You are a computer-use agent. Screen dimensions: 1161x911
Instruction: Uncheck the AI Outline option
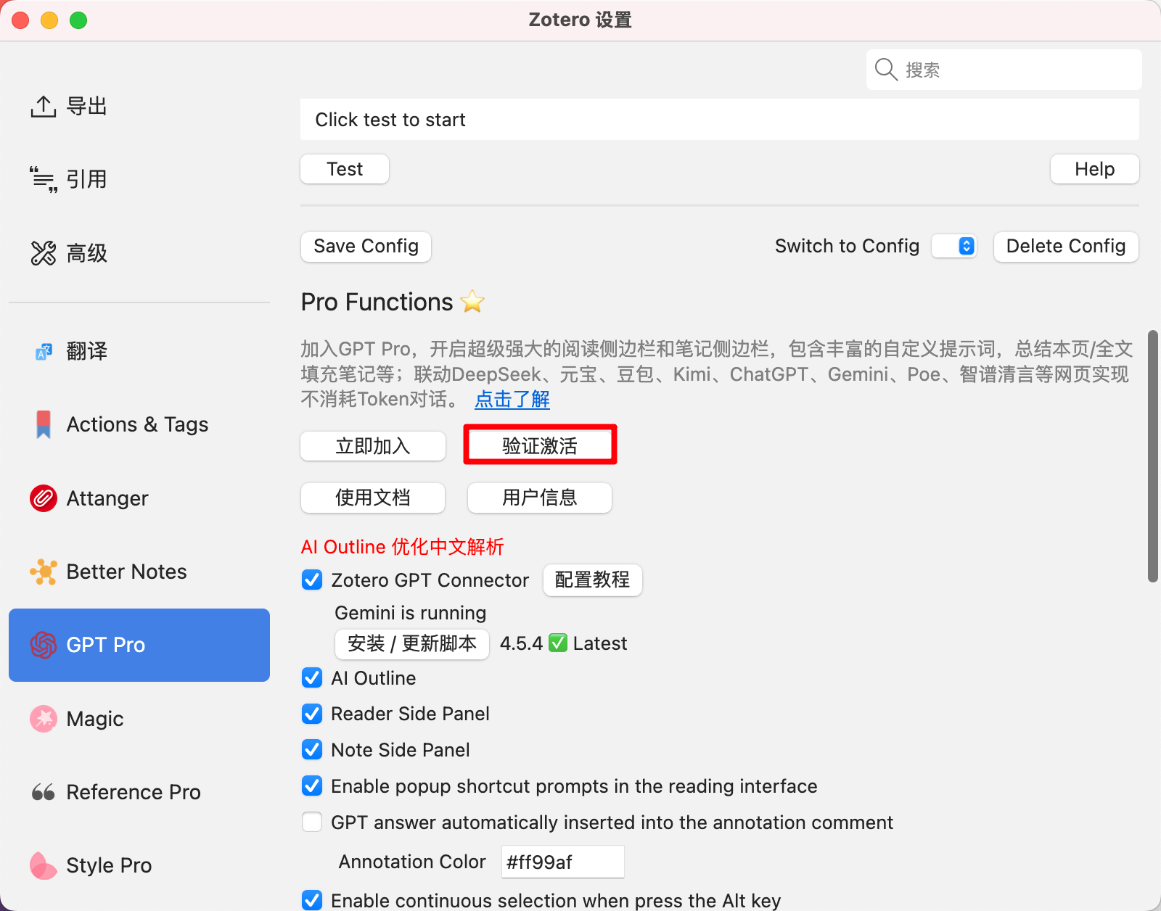(312, 678)
